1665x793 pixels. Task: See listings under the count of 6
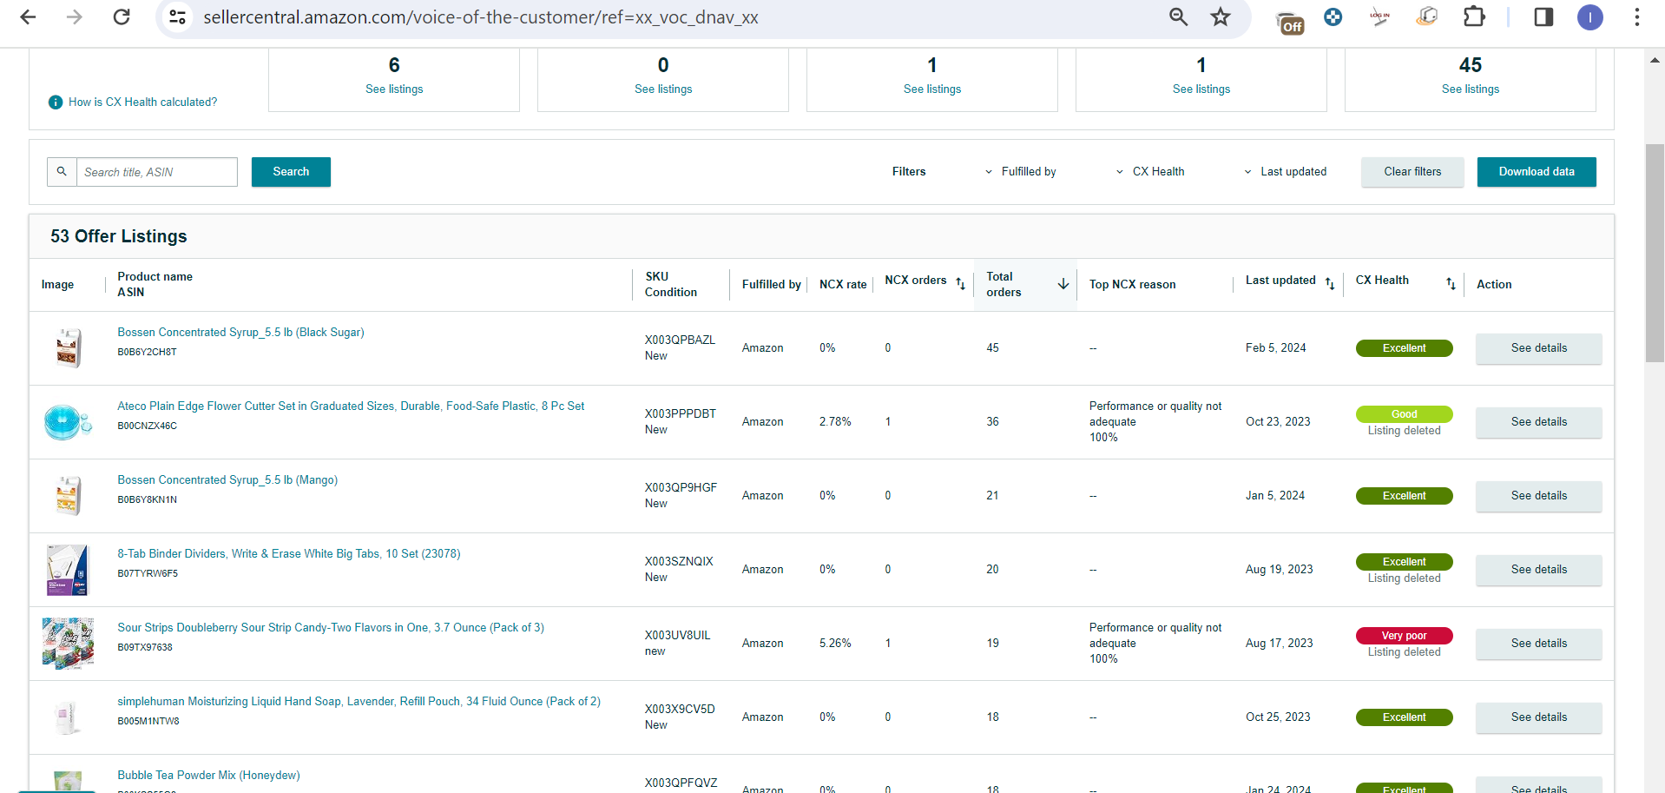pyautogui.click(x=394, y=89)
